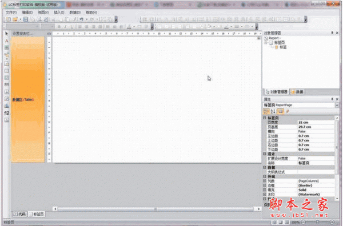Collapse the 标签页 tree node in object manager
The image size is (343, 226).
tap(266, 43)
